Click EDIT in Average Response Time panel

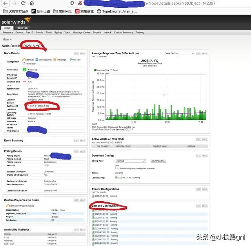point(198,53)
